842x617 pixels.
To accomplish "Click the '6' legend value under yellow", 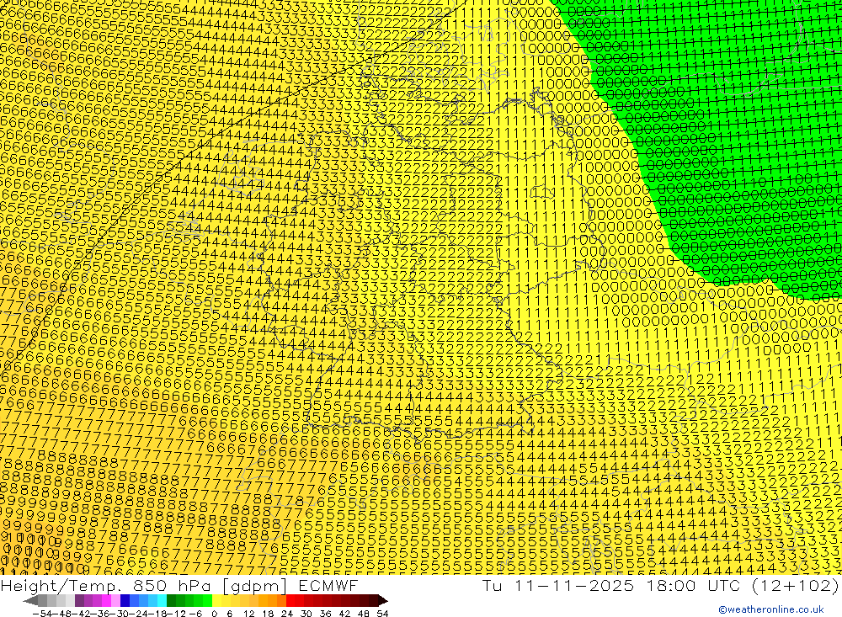I will pos(229,614).
